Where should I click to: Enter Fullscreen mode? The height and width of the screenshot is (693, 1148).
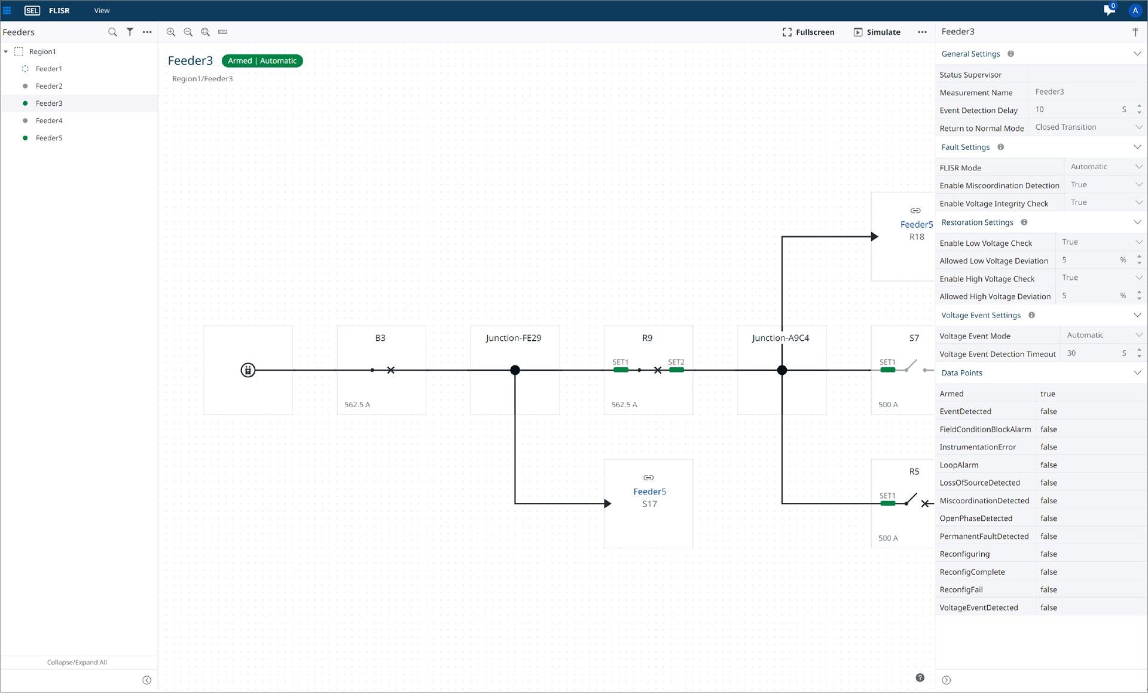[808, 32]
